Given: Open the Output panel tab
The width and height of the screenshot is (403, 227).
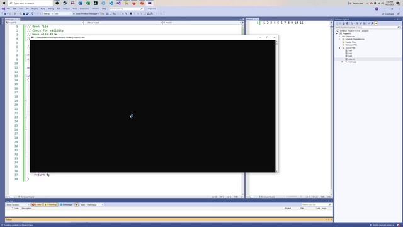Looking at the screenshot, I should [x=9, y=220].
